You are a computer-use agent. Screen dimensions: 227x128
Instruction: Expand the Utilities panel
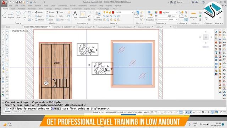195,23
